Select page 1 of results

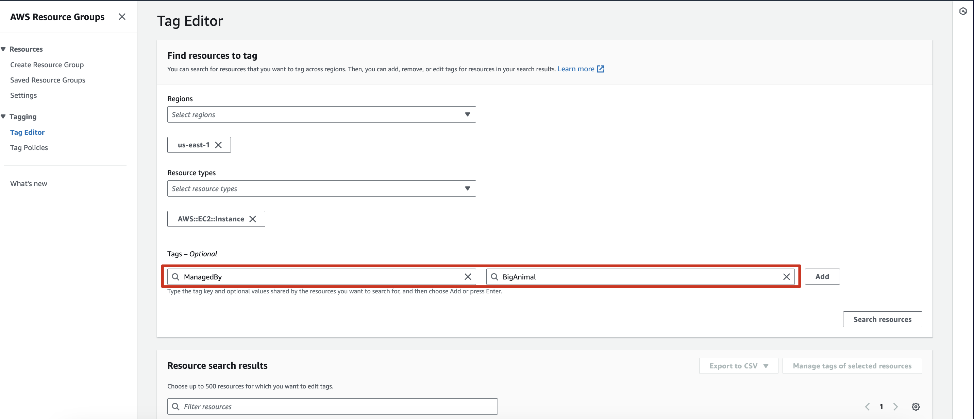click(881, 406)
